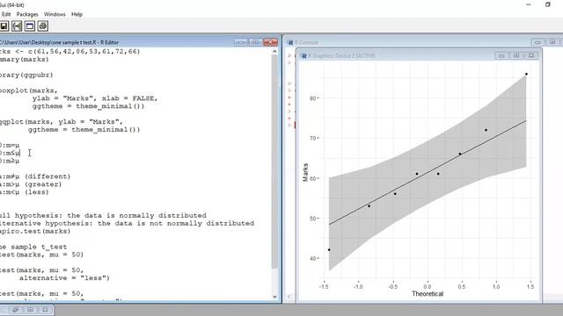The height and width of the screenshot is (316, 563).
Task: Click the alternative = "less") line
Action: pyautogui.click(x=64, y=278)
